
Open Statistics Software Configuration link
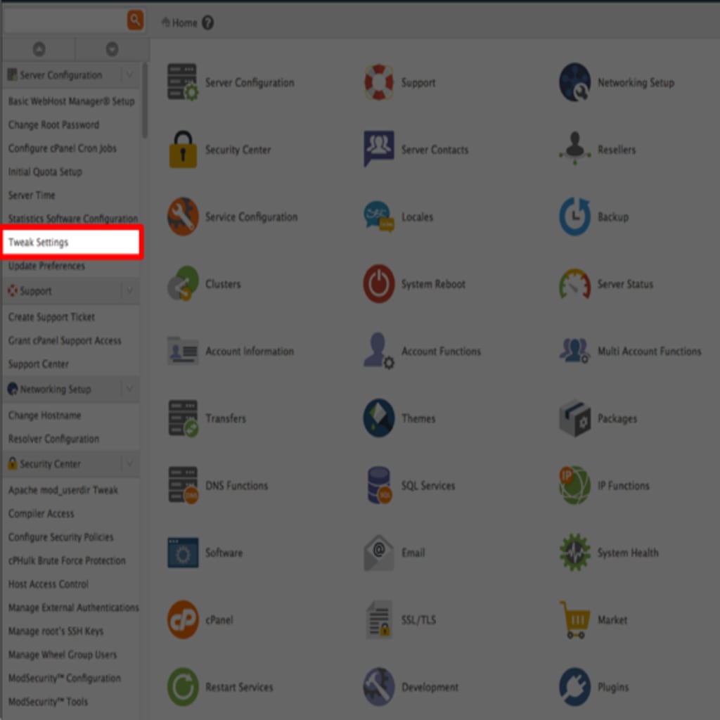[73, 219]
